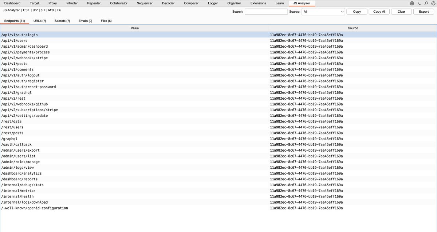This screenshot has height=232, width=437.
Task: Select /.well-known/openid-configuration row
Action: pyautogui.click(x=219, y=208)
